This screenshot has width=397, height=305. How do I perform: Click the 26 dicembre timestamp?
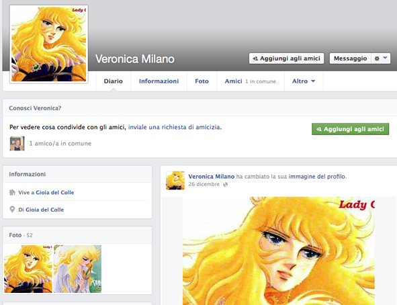(x=204, y=184)
